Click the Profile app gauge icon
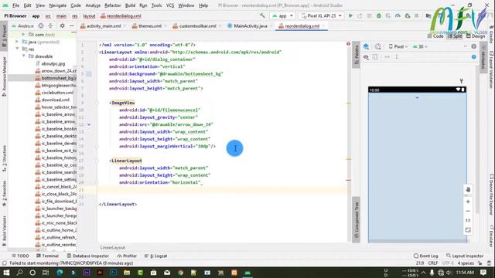Image resolution: width=495 pixels, height=278 pixels. pos(398,15)
